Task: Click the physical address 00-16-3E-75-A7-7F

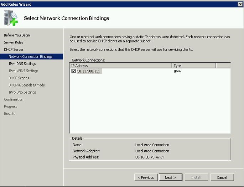Action: pyautogui.click(x=150, y=157)
